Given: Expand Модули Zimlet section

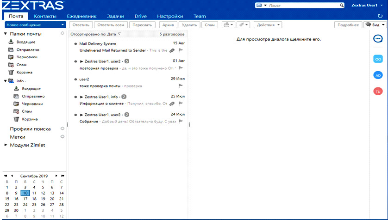Looking at the screenshot, I should (x=6, y=145).
